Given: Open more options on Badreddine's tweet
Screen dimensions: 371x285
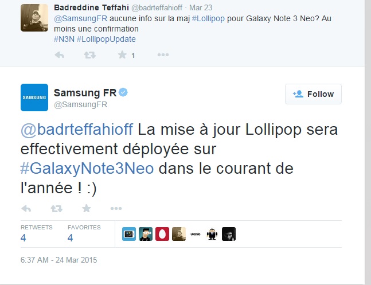Looking at the screenshot, I should point(163,55).
